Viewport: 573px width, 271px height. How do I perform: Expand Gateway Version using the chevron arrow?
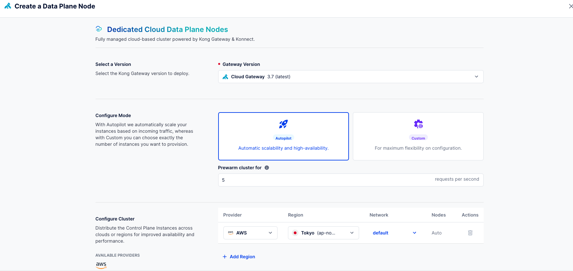pyautogui.click(x=476, y=77)
